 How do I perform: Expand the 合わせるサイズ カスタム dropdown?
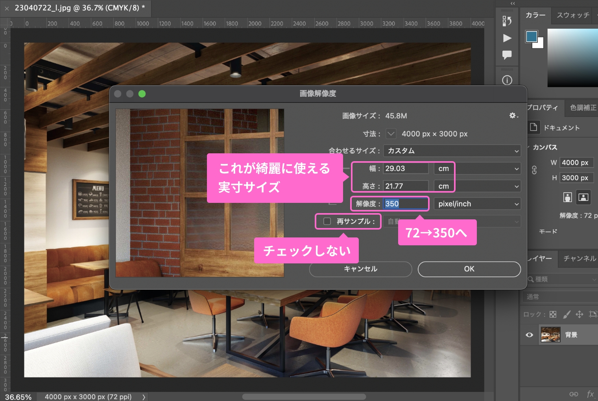point(452,151)
